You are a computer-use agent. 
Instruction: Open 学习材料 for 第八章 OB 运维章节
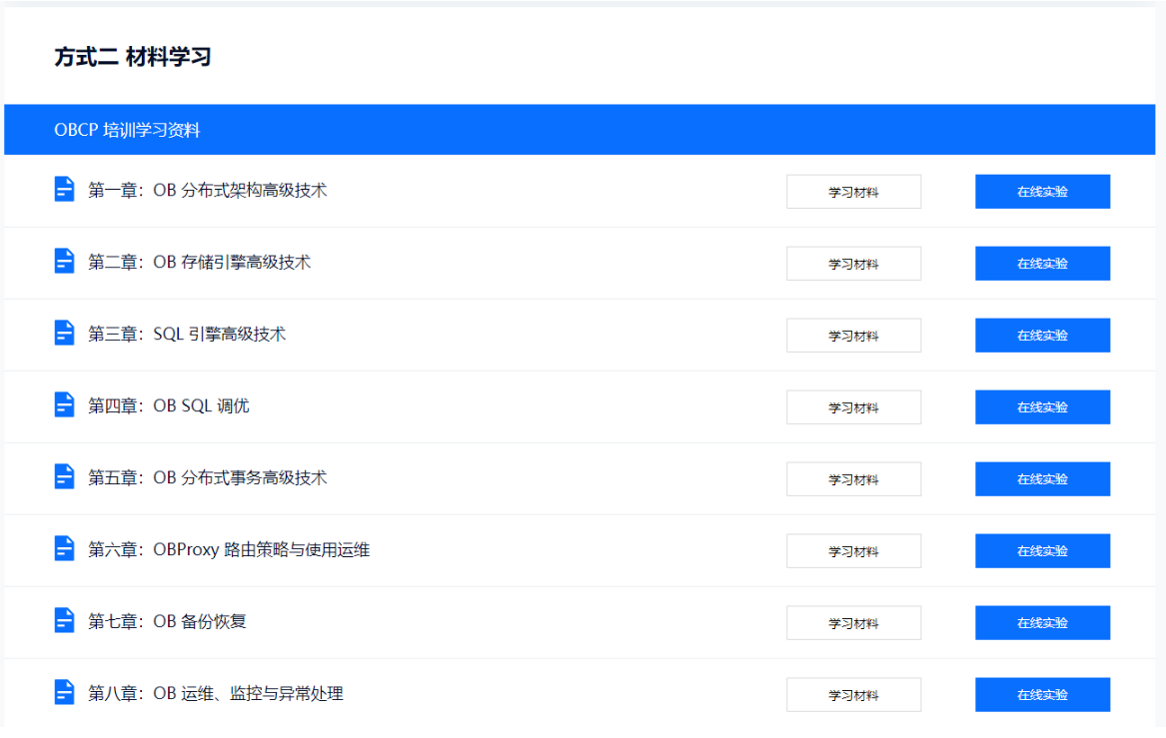[x=853, y=694]
